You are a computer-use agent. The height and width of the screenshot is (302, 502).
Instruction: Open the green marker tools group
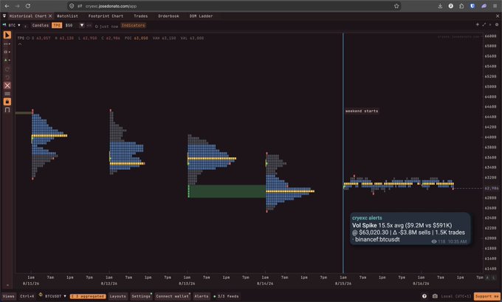click(7, 60)
